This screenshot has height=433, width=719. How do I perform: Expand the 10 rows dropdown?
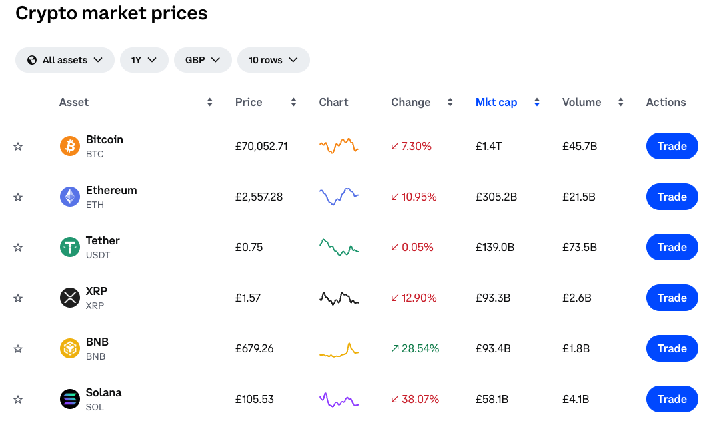(x=273, y=59)
